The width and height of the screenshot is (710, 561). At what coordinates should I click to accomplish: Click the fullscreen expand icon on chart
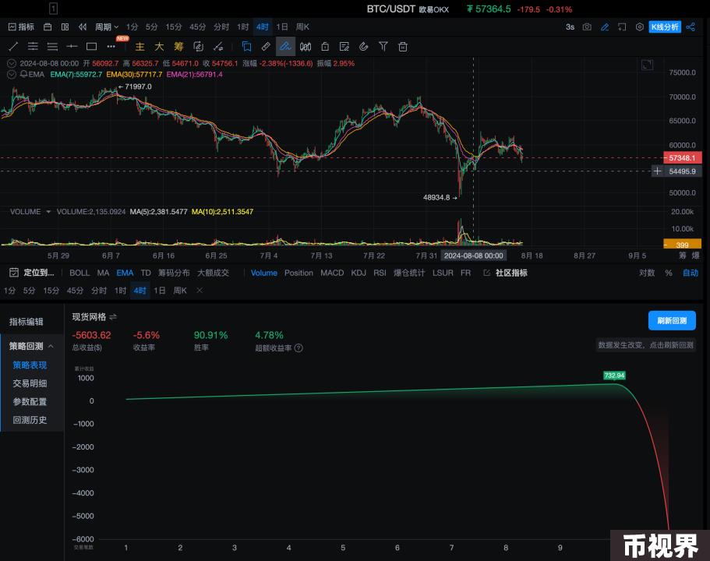648,65
